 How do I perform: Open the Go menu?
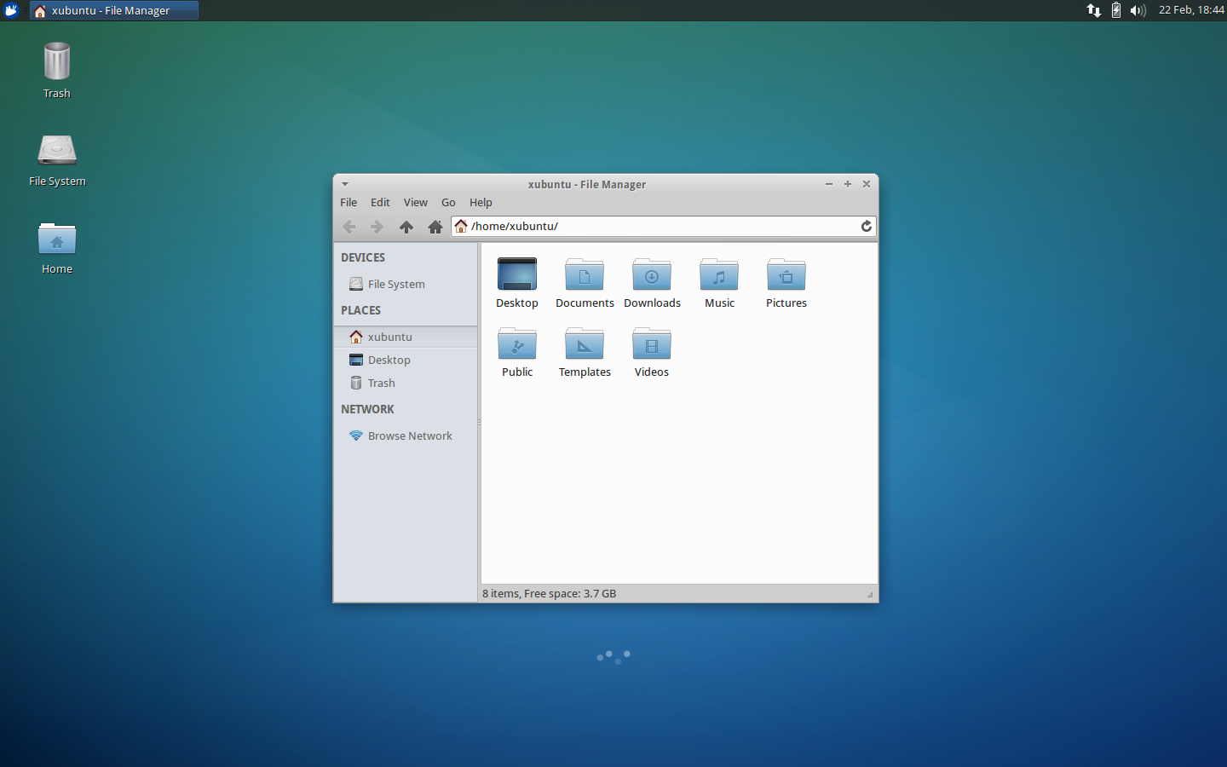pos(448,203)
